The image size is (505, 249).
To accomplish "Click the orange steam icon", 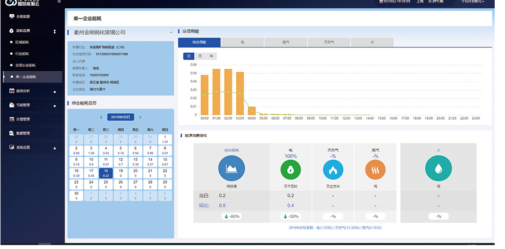I will pos(375,170).
